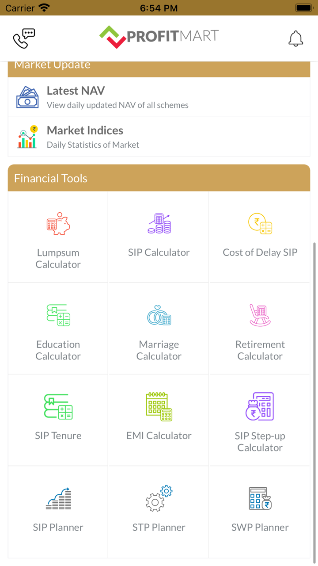Open the SIP Planner icon

(x=58, y=499)
